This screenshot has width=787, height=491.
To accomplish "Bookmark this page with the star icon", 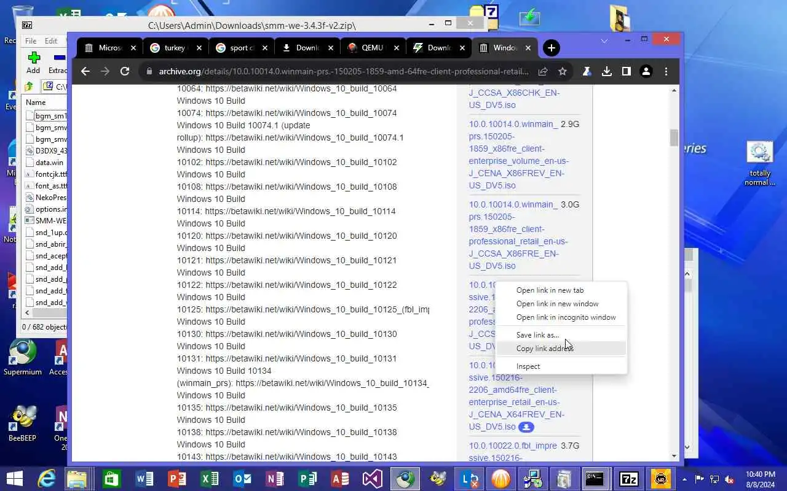I will coord(562,71).
